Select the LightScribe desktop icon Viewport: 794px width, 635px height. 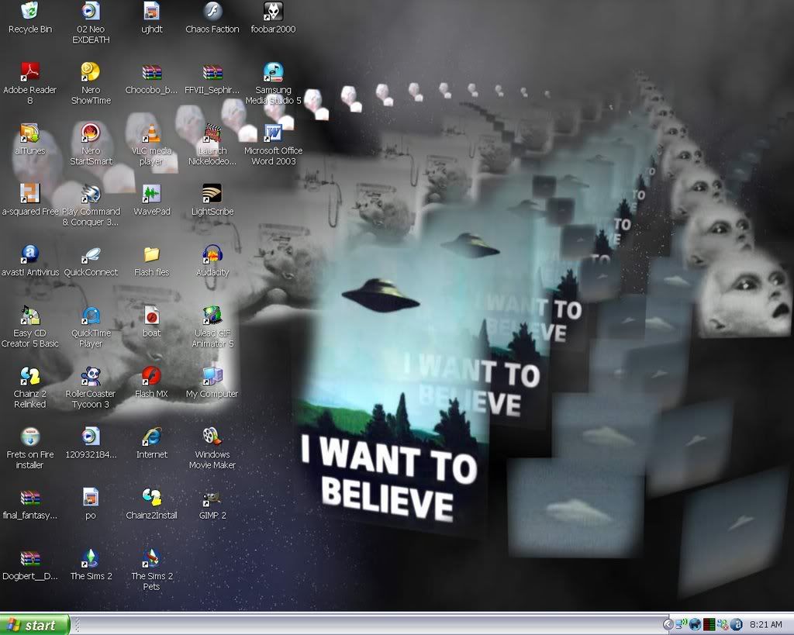[212, 194]
